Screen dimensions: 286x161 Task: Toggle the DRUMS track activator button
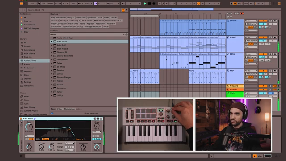263,21
